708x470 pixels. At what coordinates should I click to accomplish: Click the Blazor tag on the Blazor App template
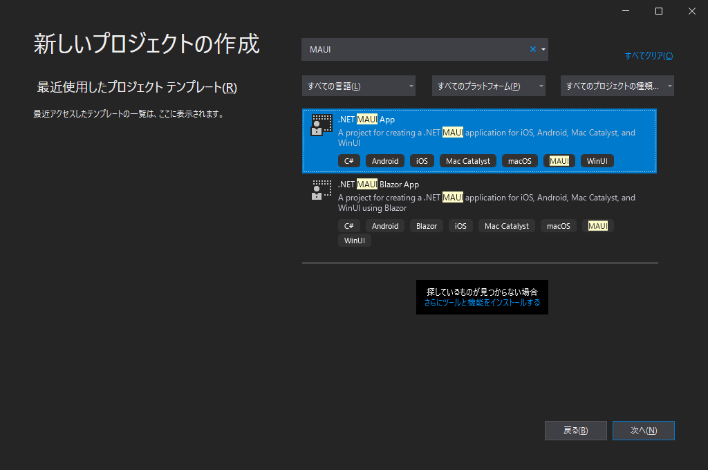(427, 225)
